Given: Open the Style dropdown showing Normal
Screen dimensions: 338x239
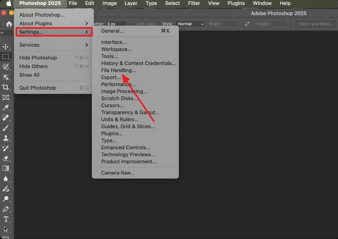Looking at the screenshot, I should [190, 23].
